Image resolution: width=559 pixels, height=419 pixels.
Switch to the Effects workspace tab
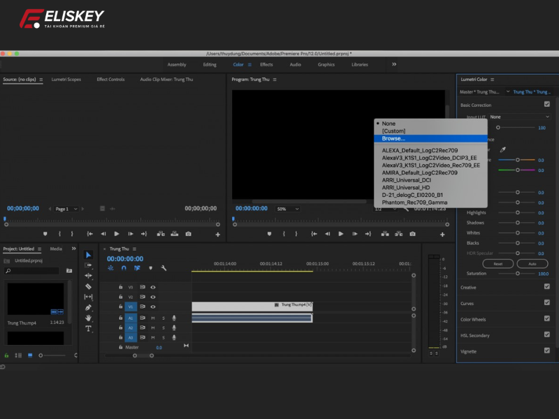[x=267, y=64]
